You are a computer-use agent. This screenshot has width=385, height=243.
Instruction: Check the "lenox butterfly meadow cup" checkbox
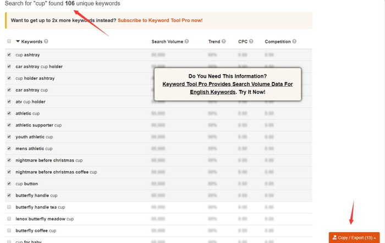click(9, 219)
